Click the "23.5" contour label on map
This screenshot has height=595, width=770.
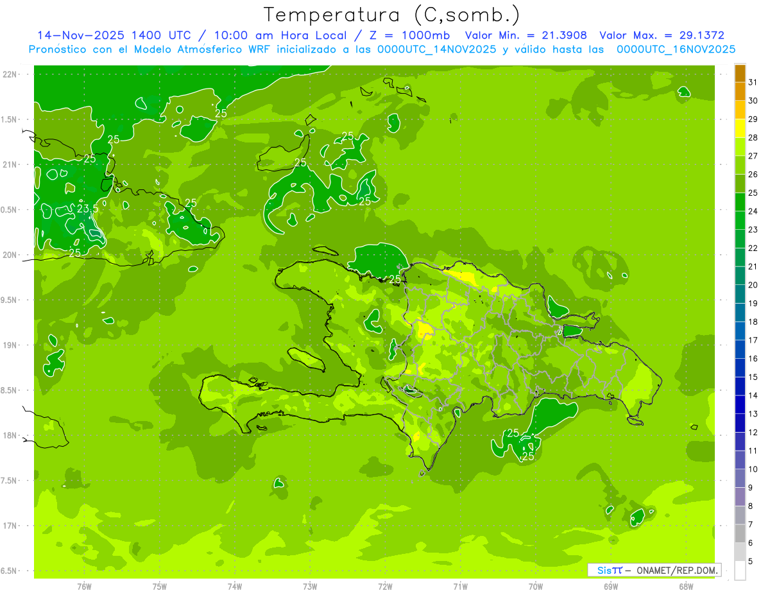(87, 209)
